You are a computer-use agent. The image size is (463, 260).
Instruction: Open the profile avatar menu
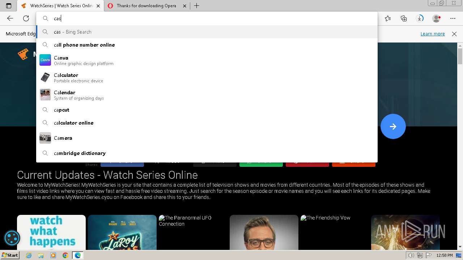tap(437, 18)
